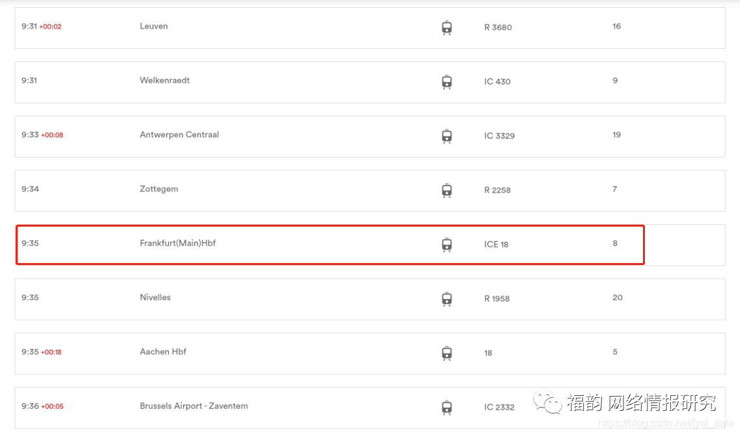Select the Leuven destination
Image resolution: width=740 pixels, height=435 pixels.
coord(154,27)
